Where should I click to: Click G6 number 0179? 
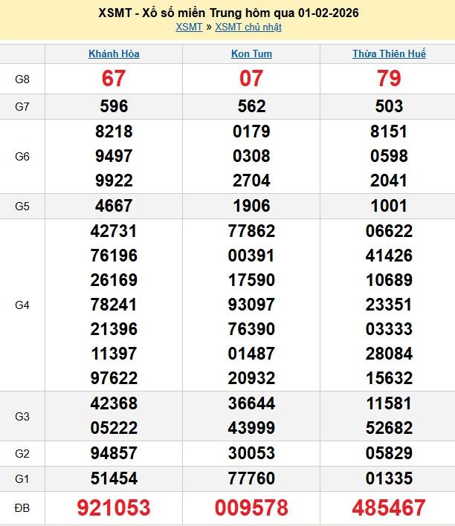(x=251, y=131)
